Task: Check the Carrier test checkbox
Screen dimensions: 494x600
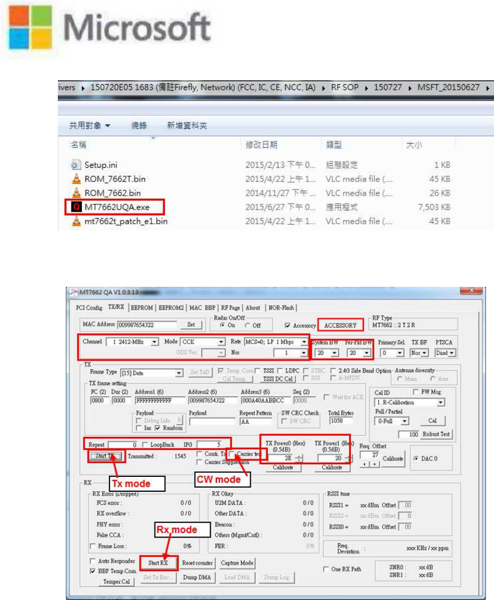Action: [x=231, y=453]
